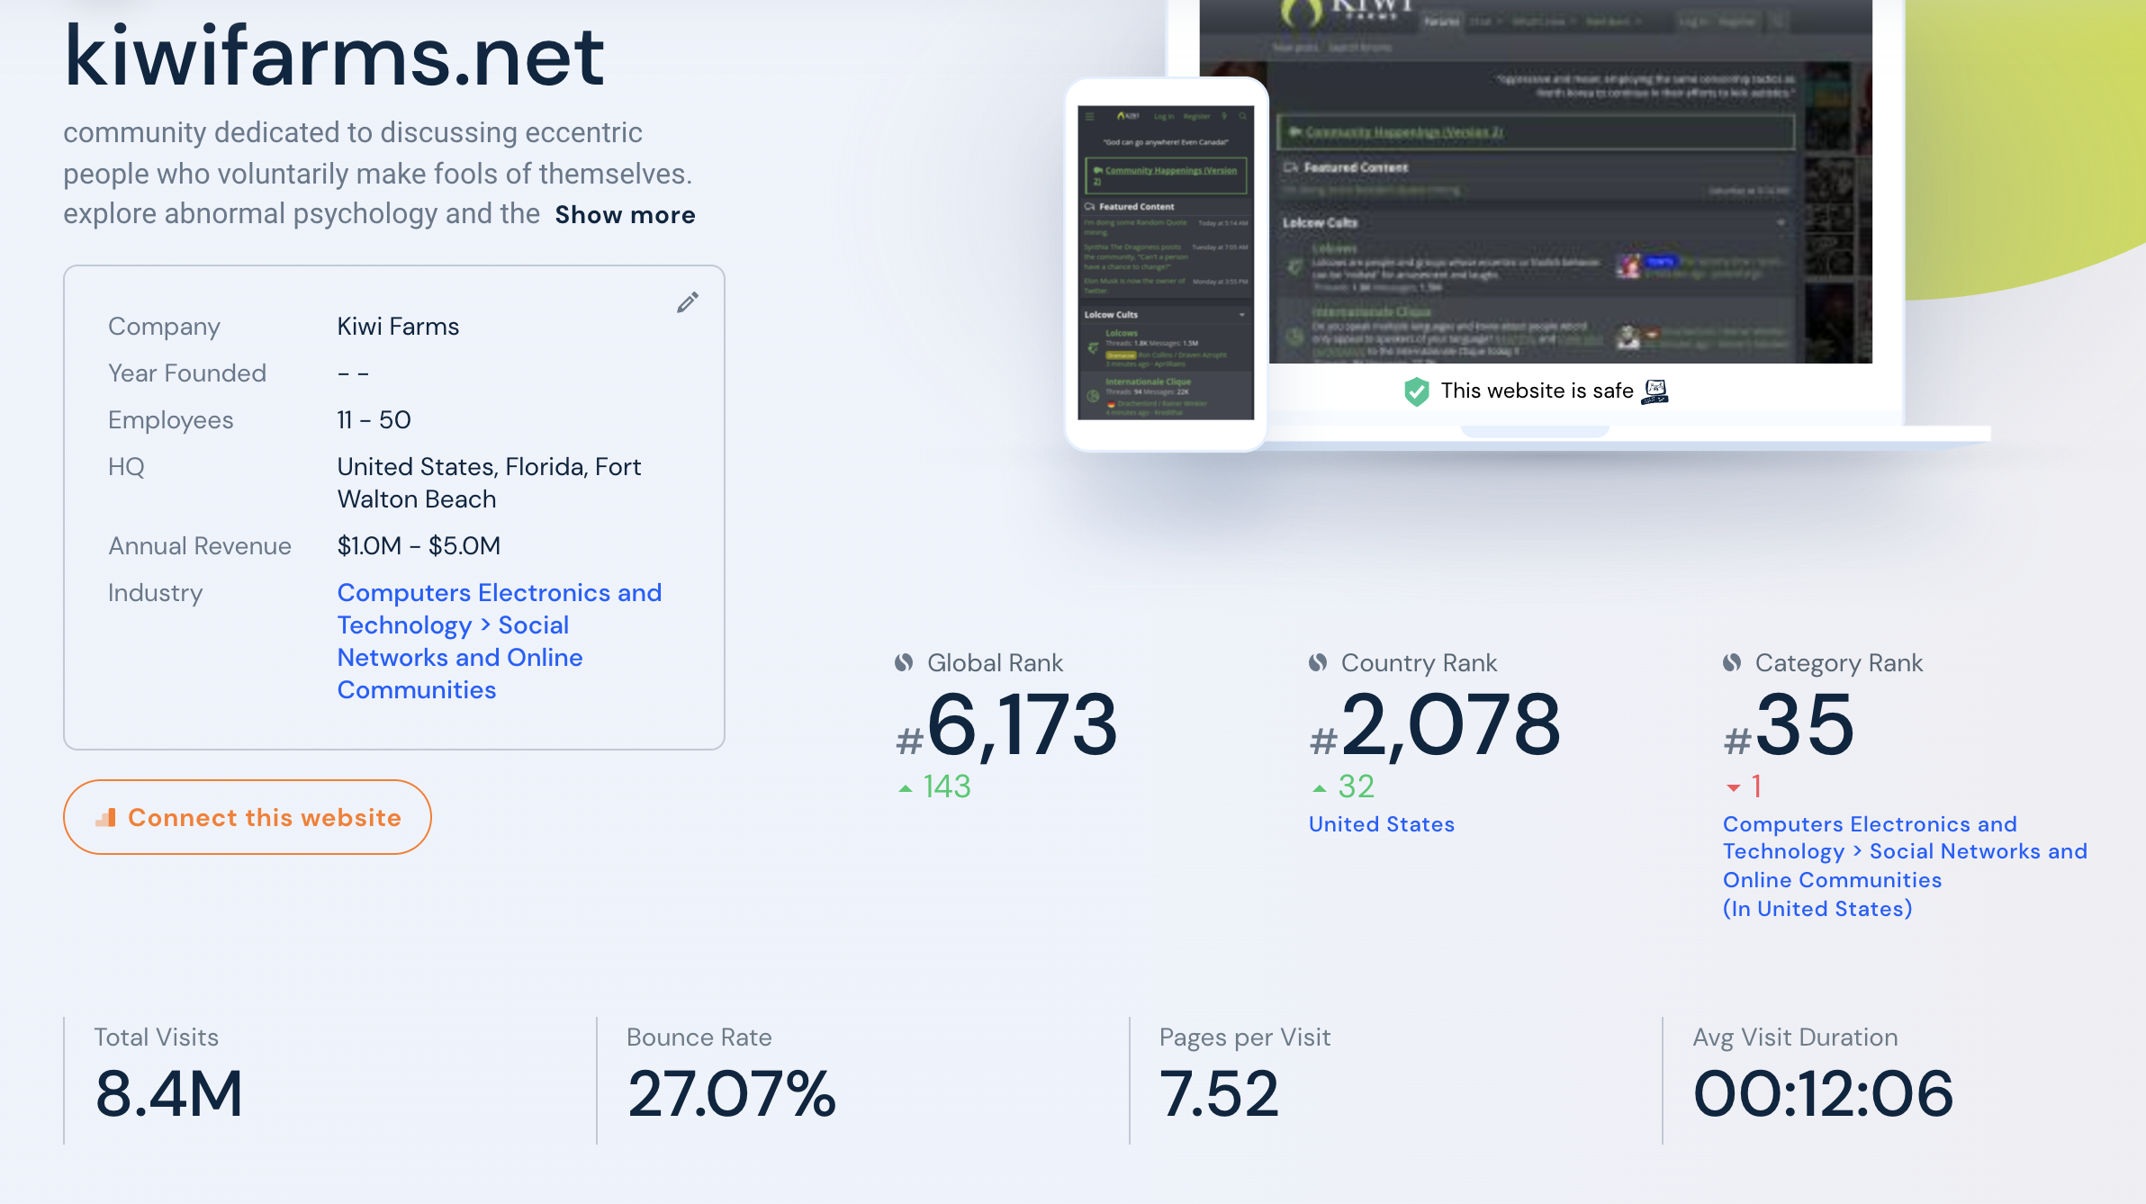The height and width of the screenshot is (1204, 2146).
Task: Click the pencil edit icon in company card
Action: click(x=688, y=302)
